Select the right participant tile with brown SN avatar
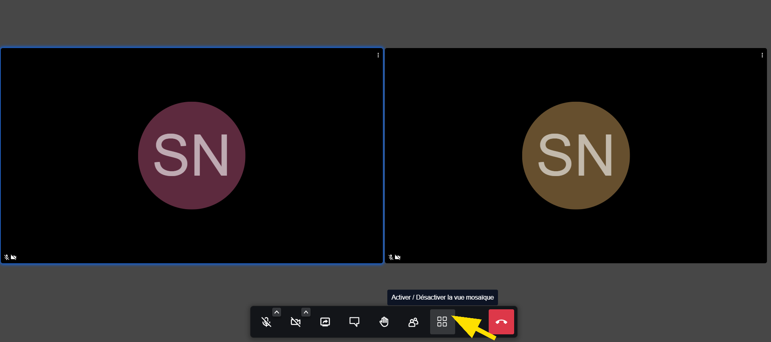The height and width of the screenshot is (342, 771). point(576,156)
